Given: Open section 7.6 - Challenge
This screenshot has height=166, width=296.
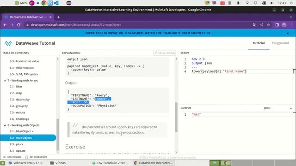Looking at the screenshot, I should tap(19, 119).
